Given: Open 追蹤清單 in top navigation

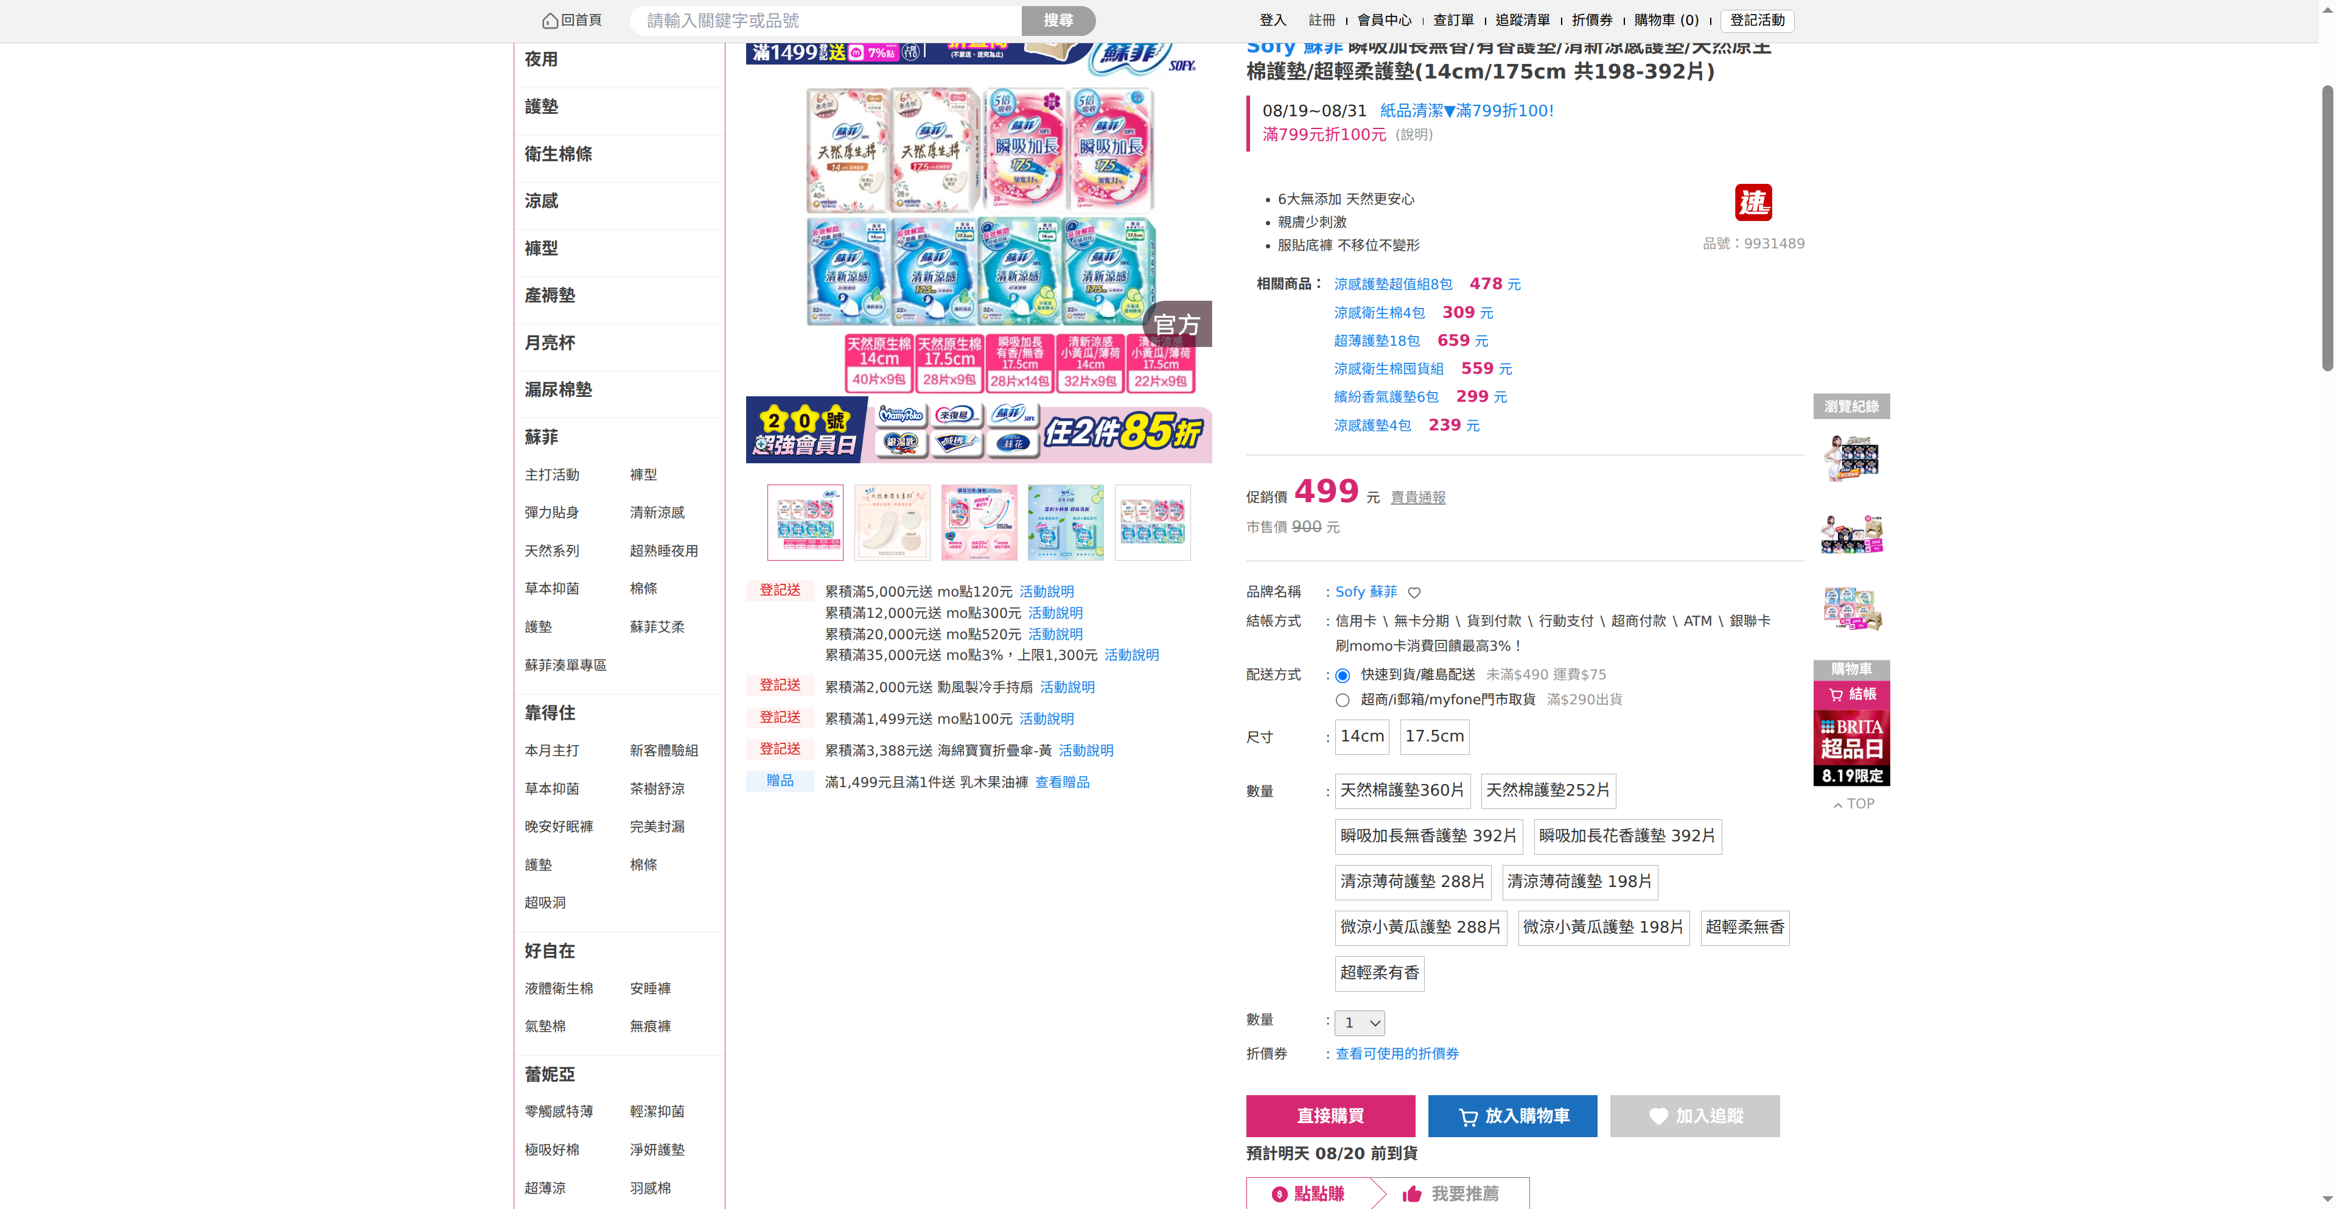Looking at the screenshot, I should pyautogui.click(x=1523, y=21).
